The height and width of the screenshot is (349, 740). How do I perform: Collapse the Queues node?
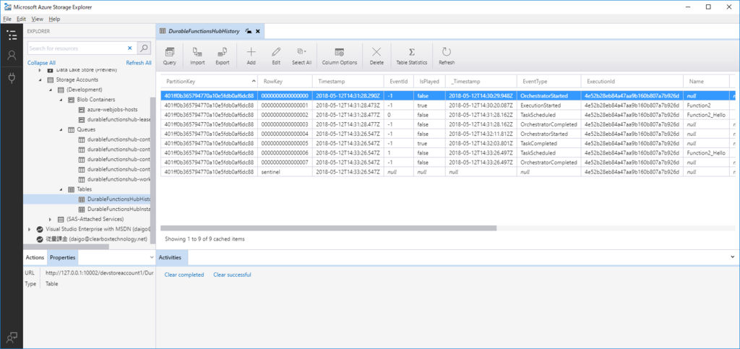pyautogui.click(x=61, y=129)
